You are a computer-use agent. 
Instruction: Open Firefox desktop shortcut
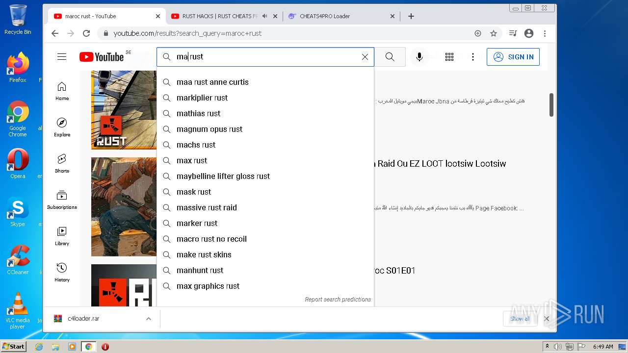tap(18, 68)
